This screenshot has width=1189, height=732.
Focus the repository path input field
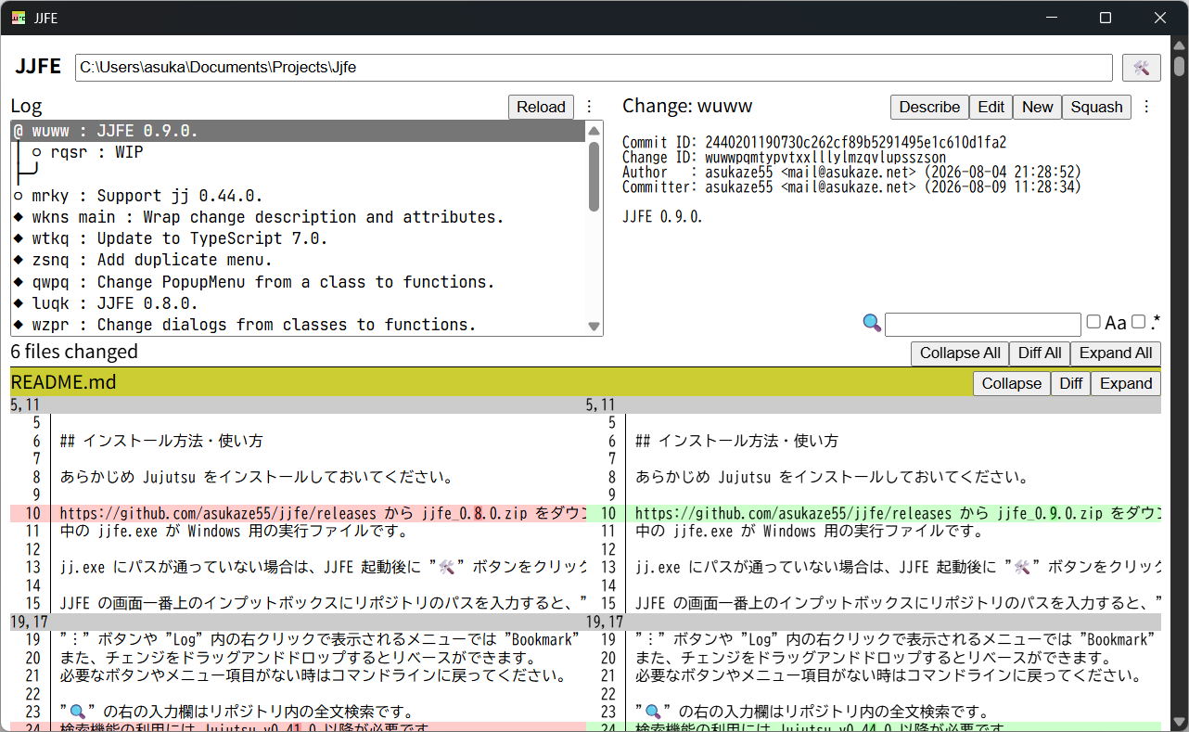point(594,68)
